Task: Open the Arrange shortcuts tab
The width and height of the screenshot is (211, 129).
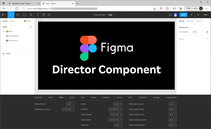Action: point(156,97)
